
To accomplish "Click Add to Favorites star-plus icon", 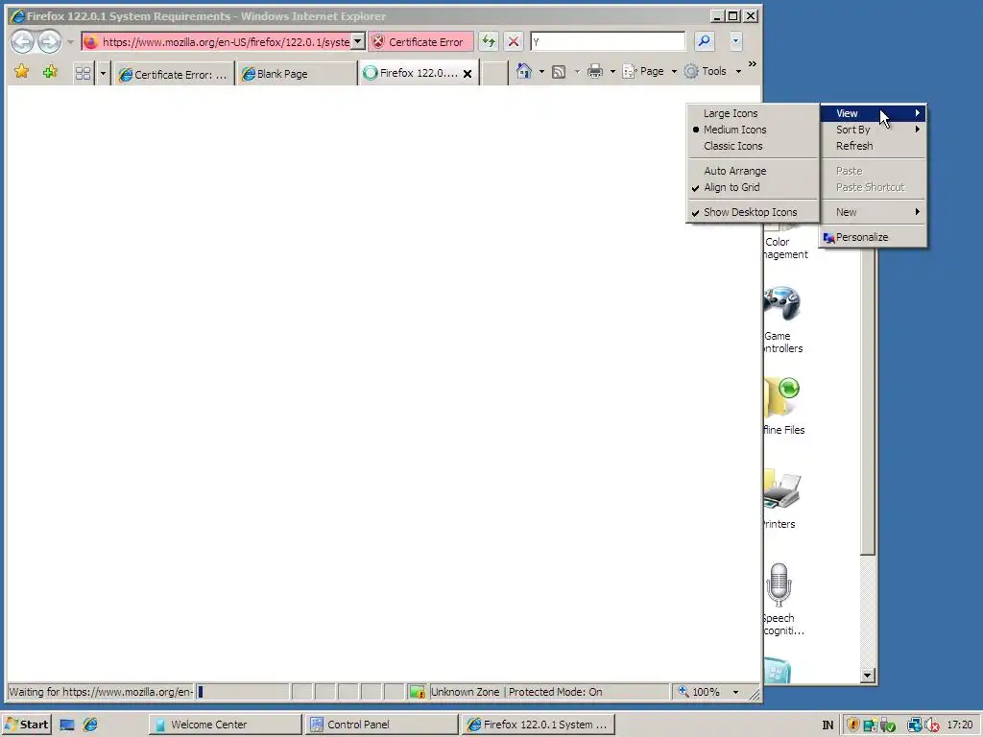I will (x=50, y=71).
